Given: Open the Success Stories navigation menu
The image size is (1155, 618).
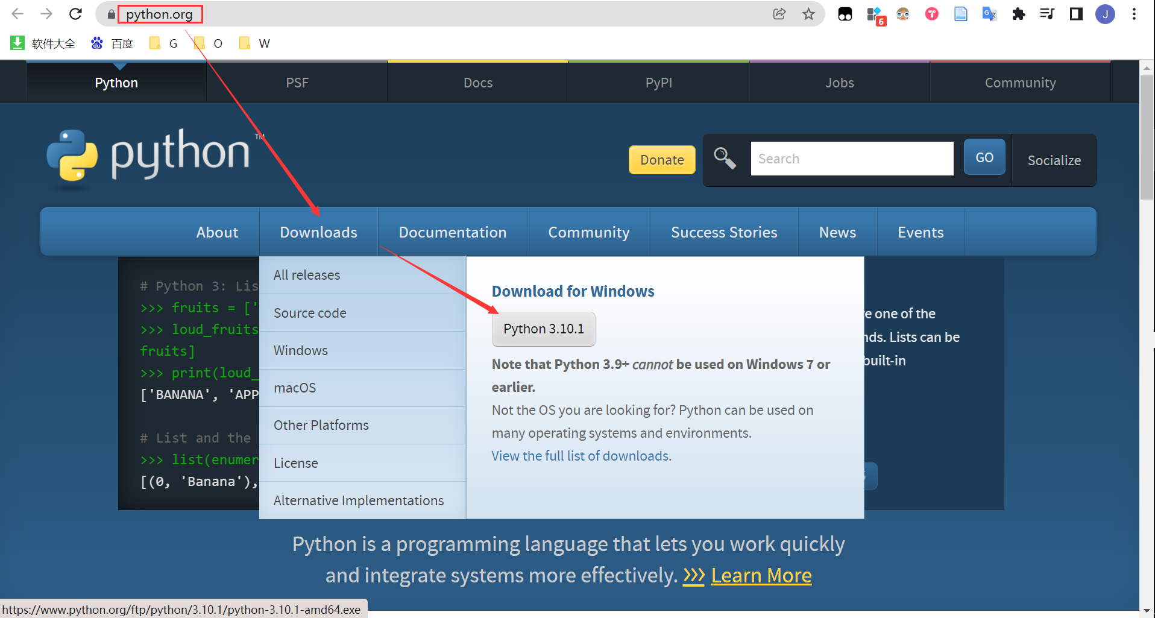Looking at the screenshot, I should coord(724,232).
